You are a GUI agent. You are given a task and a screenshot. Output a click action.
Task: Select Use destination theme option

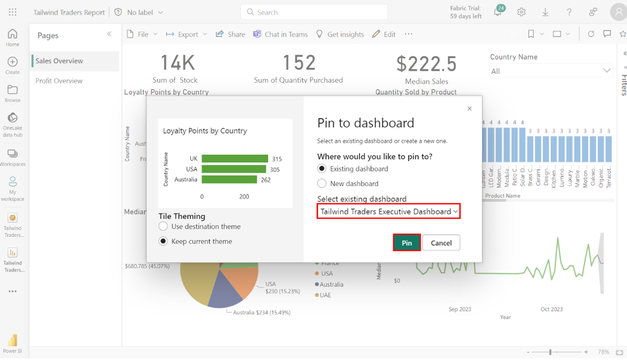[x=163, y=227]
